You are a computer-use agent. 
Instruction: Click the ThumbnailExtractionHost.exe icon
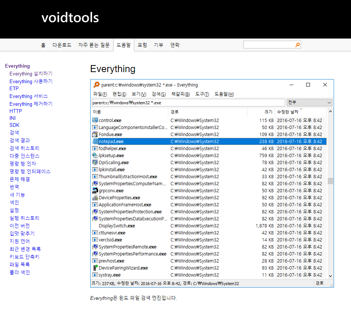pyautogui.click(x=95, y=176)
